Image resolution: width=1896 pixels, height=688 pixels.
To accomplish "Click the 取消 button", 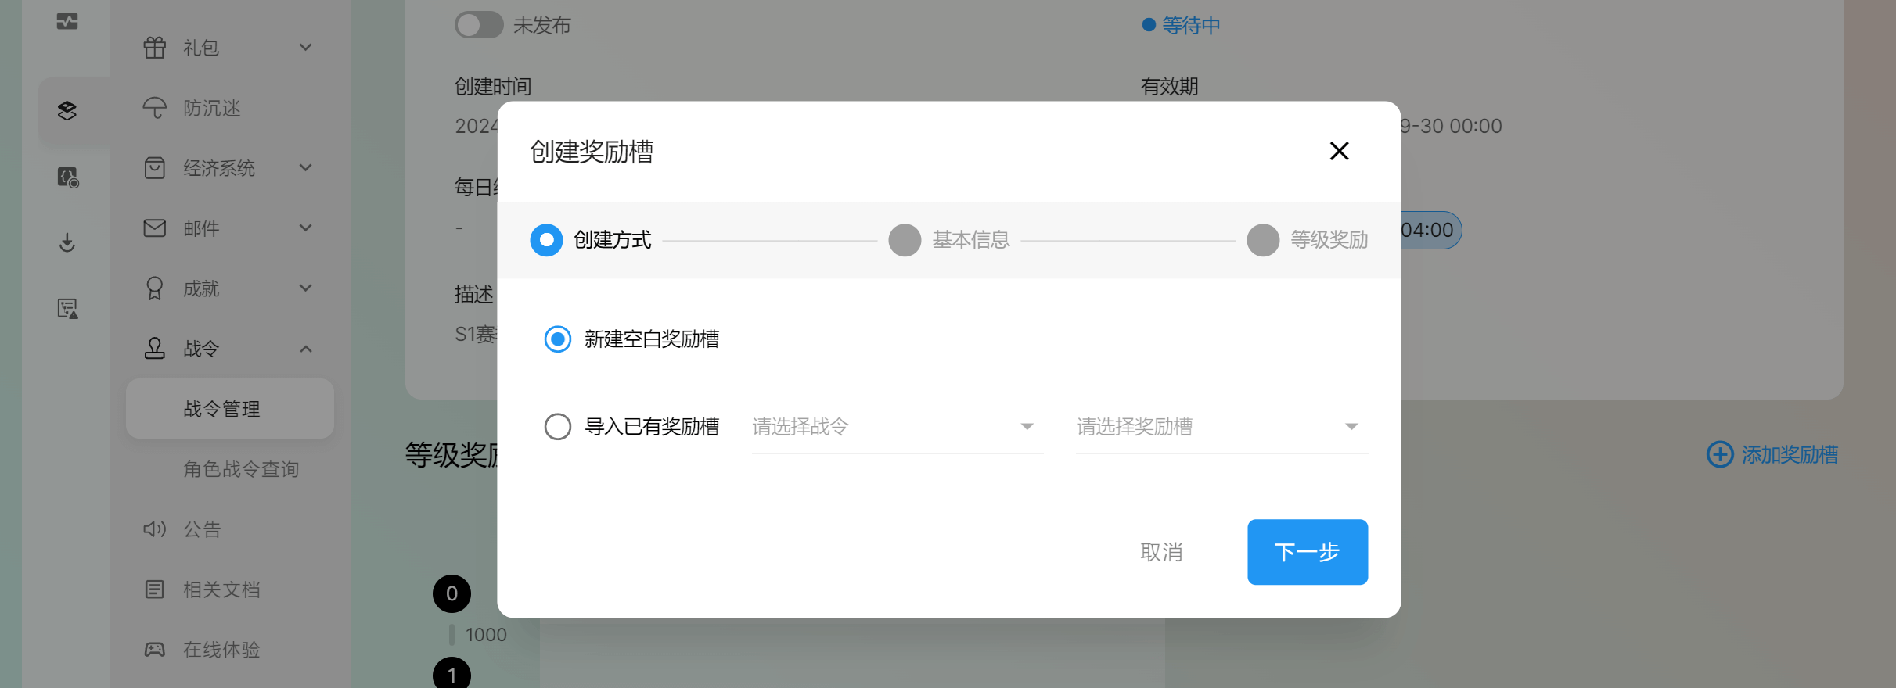I will [x=1161, y=552].
